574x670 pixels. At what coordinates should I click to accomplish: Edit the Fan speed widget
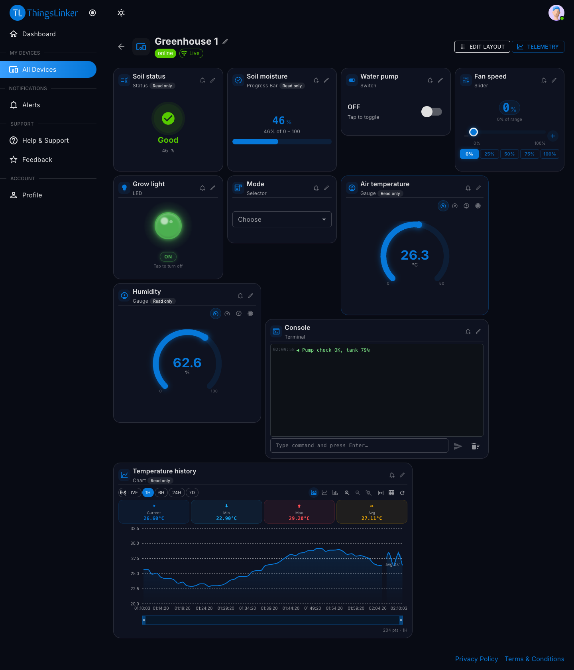(x=554, y=80)
